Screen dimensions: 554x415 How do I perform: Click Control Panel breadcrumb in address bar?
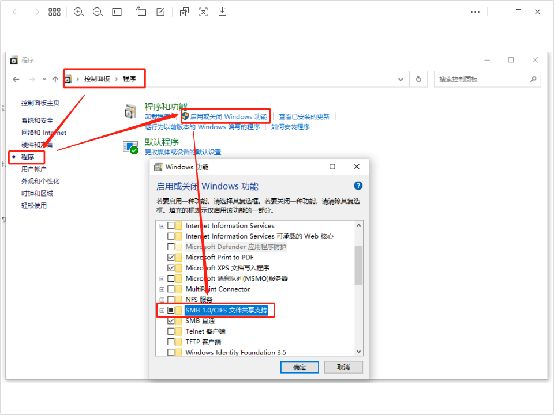97,79
